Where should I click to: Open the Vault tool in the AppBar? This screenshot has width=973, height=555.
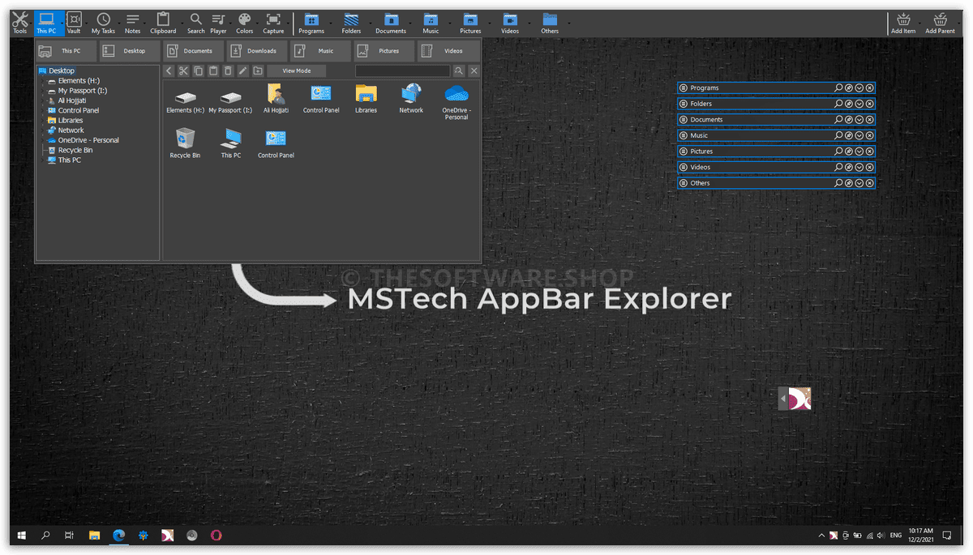(74, 23)
